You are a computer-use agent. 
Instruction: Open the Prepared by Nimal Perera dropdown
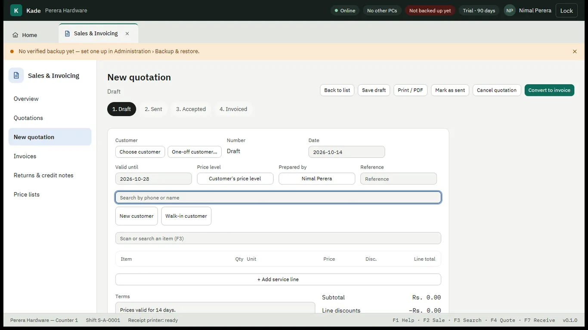click(x=317, y=179)
